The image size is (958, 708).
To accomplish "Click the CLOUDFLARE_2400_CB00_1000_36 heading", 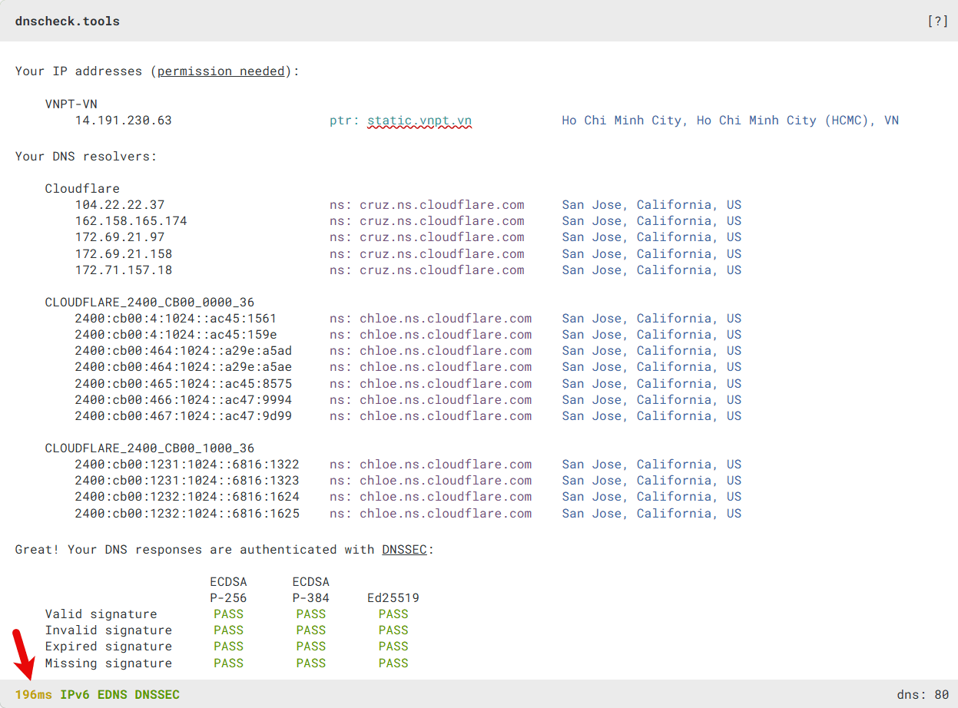I will (149, 448).
